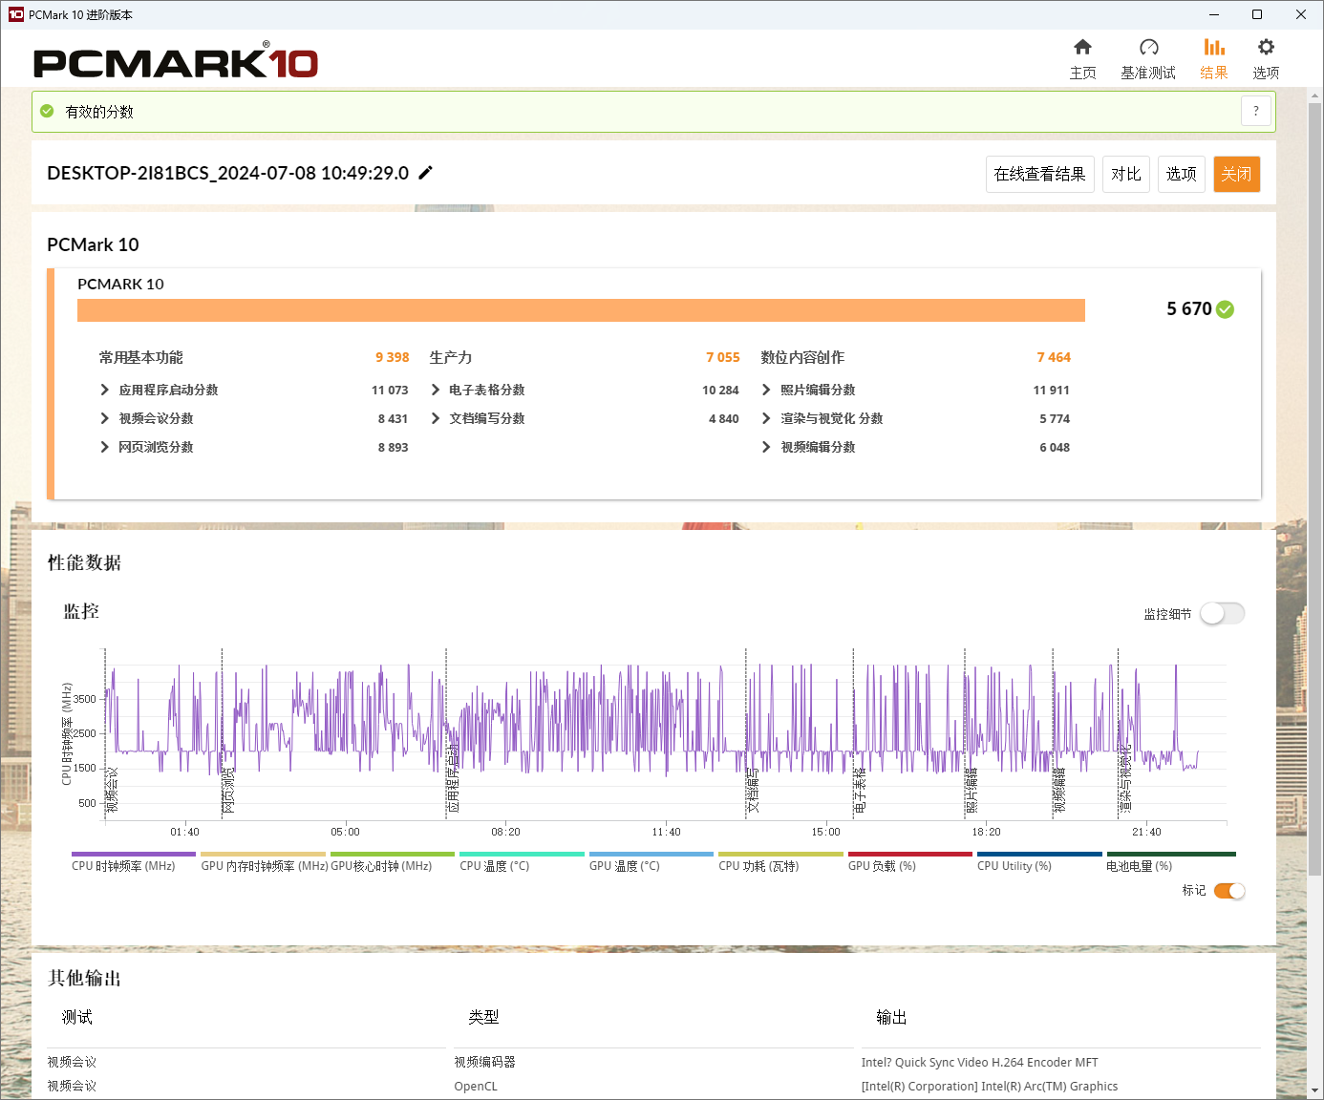1324x1100 pixels.
Task: Click the PCMark 10 app icon in title bar
Action: click(x=15, y=14)
